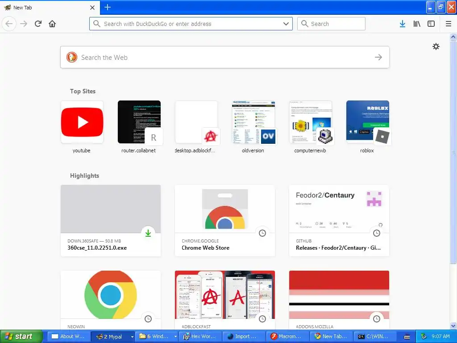Image resolution: width=457 pixels, height=343 pixels.
Task: Open the ADBLOCKFAST highlight card
Action: click(225, 301)
